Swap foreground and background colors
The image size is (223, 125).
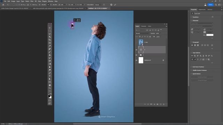(51, 94)
